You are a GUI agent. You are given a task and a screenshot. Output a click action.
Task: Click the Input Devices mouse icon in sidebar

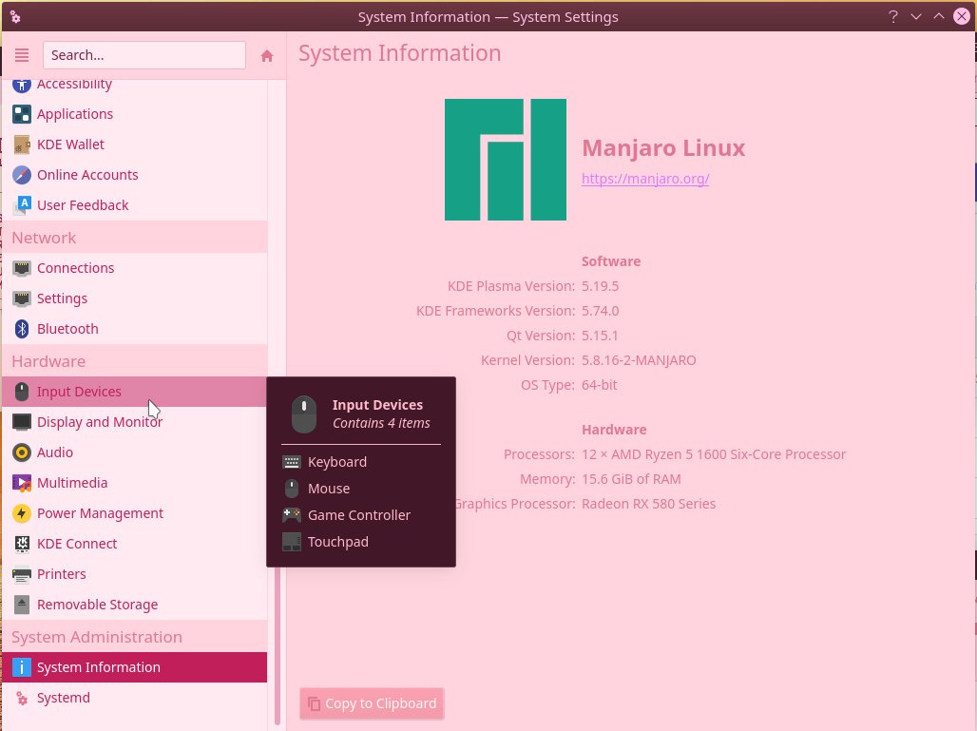pyautogui.click(x=22, y=392)
